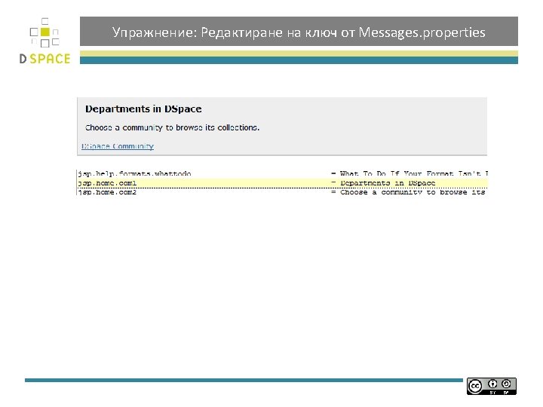
Task: Click the DSpace logo
Action: pyautogui.click(x=44, y=41)
